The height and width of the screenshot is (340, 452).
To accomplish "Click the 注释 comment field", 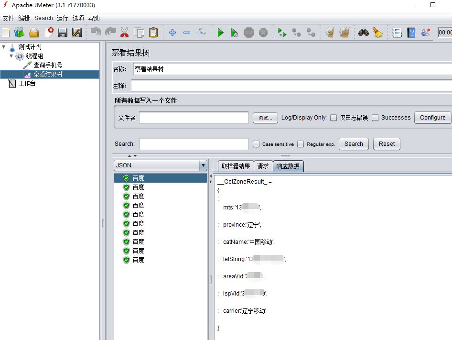I will point(291,86).
